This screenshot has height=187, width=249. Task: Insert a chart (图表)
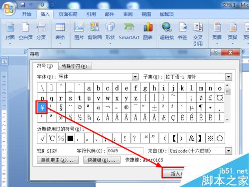tap(148, 31)
